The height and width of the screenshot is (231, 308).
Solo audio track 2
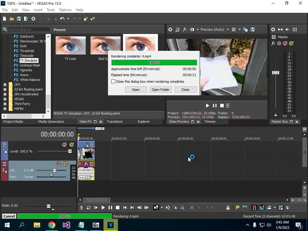pos(66,164)
